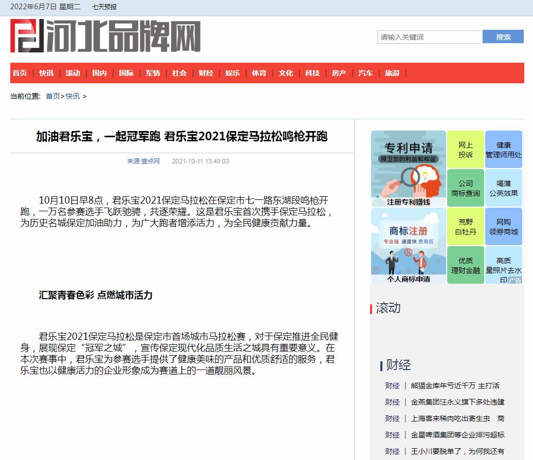Click the 优质理财金融 ad tile
Viewport: 533px width, 460px height.
pyautogui.click(x=465, y=265)
